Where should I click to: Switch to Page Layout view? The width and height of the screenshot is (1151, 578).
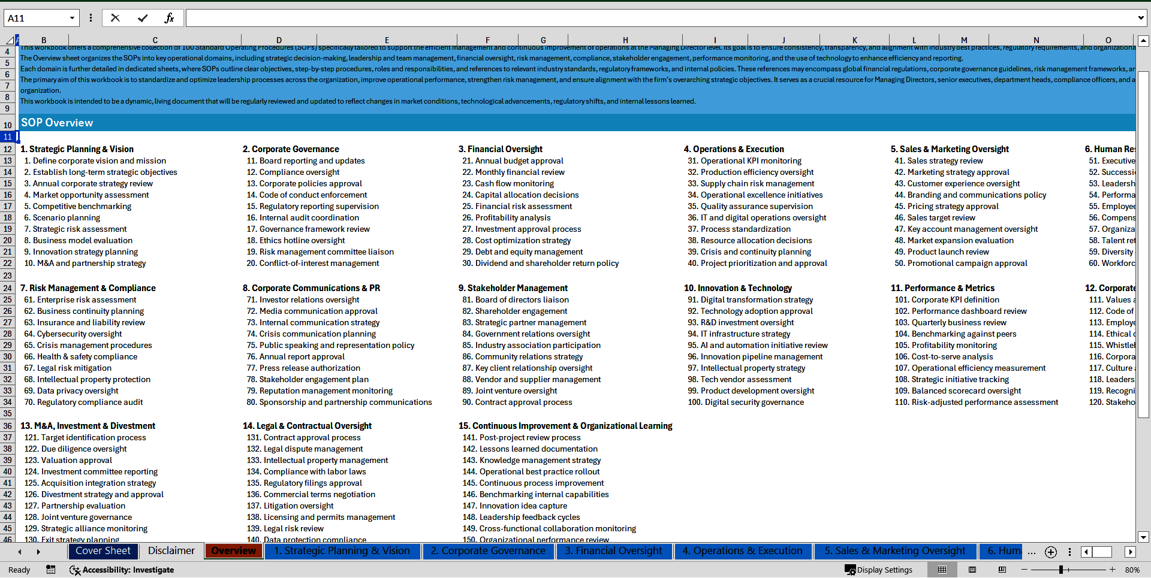972,570
